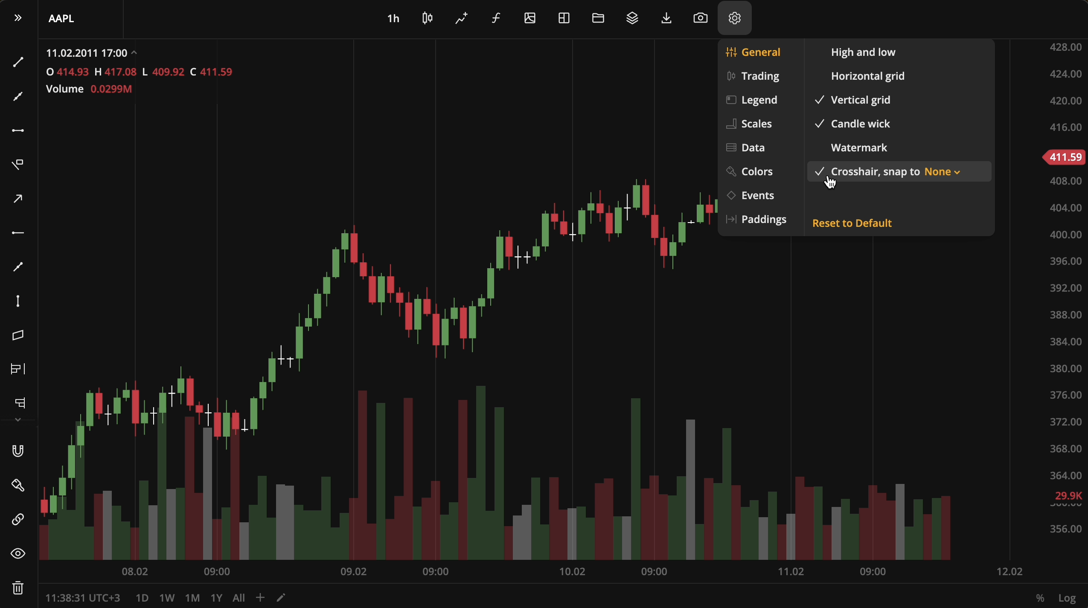
Task: Disable the Candle wick option
Action: tap(861, 124)
